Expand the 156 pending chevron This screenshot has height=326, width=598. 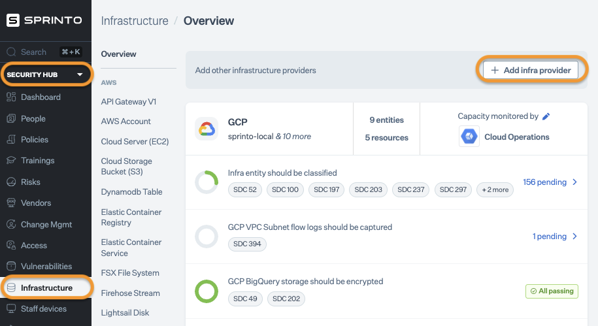[x=574, y=182]
